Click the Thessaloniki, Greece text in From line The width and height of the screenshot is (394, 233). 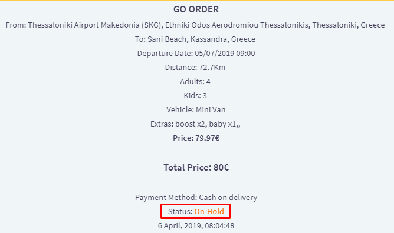pyautogui.click(x=349, y=25)
